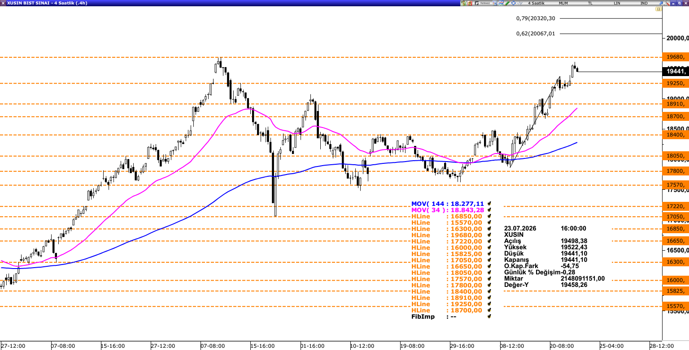Image resolution: width=689 pixels, height=350 pixels.
Task: Open the 4 Saatlik timeframe selector
Action: pyautogui.click(x=536, y=3)
